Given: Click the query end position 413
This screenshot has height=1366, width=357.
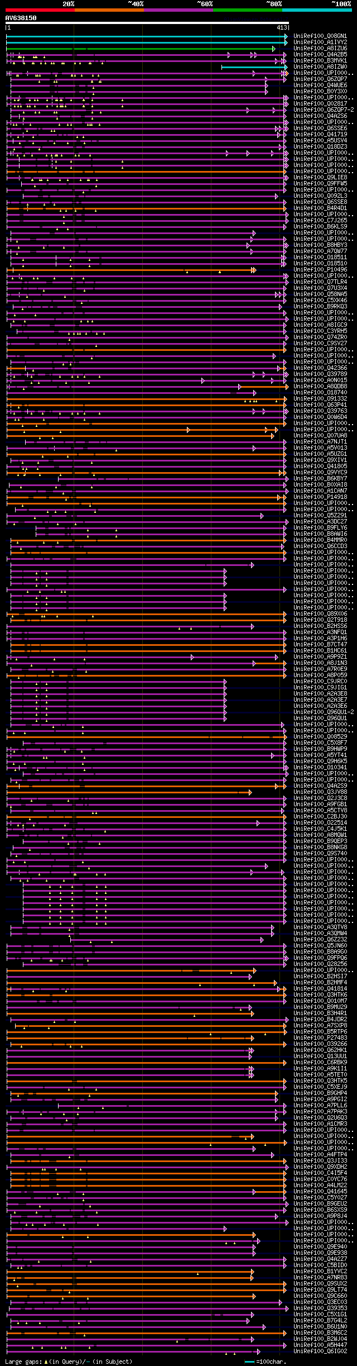Looking at the screenshot, I should (x=282, y=28).
